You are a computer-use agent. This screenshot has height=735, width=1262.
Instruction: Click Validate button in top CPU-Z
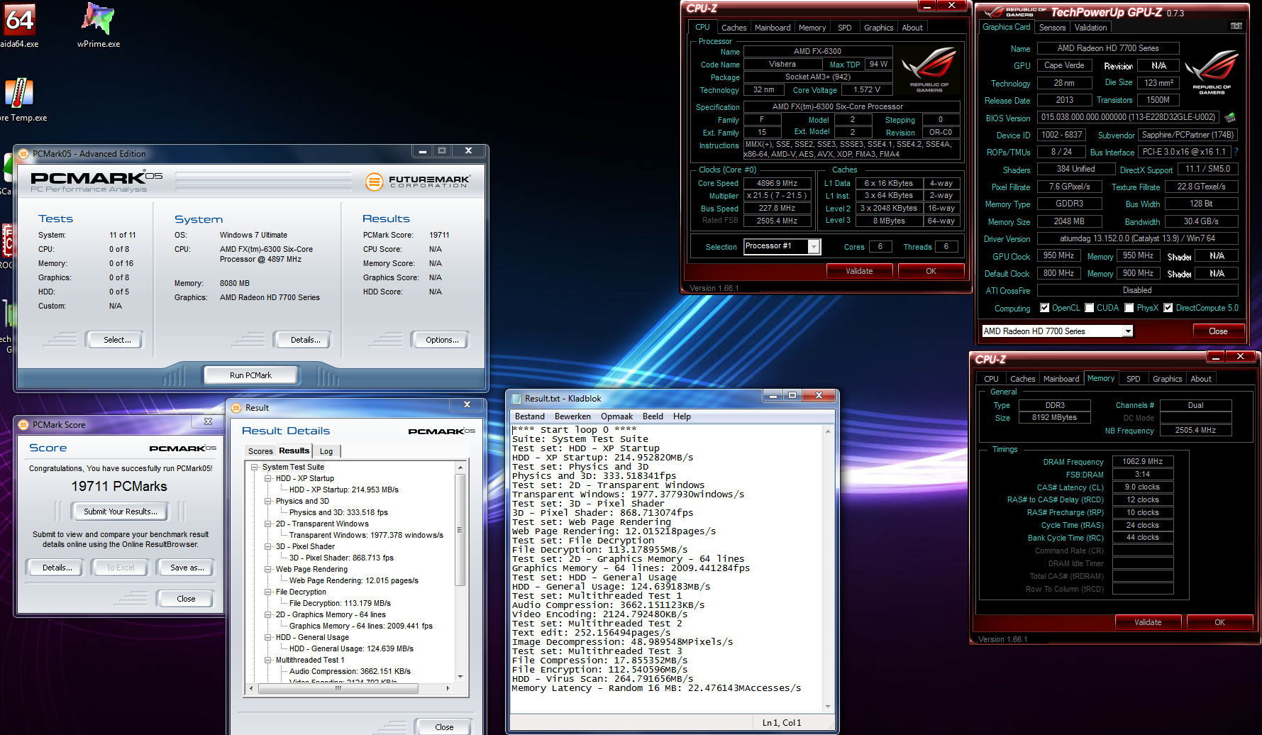859,271
